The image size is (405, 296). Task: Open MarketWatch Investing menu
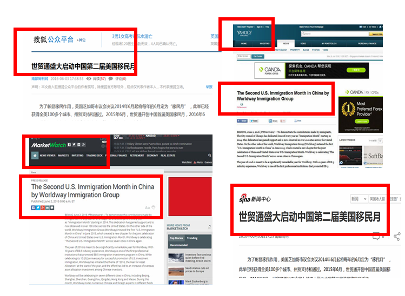pos(77,156)
